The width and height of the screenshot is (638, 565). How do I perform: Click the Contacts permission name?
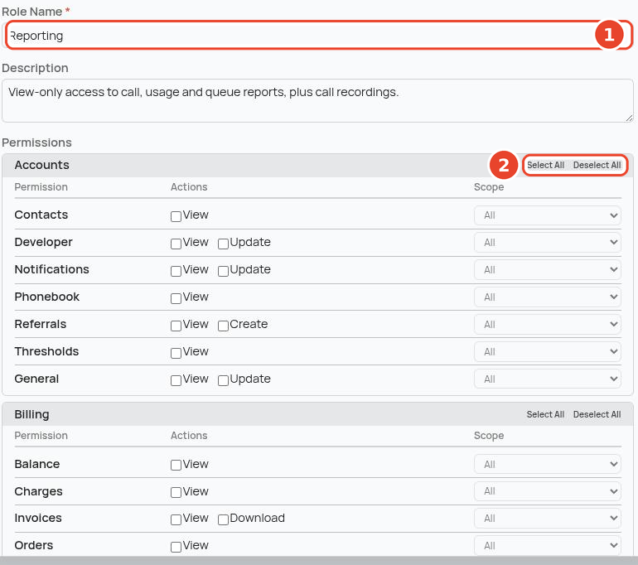pyautogui.click(x=41, y=215)
